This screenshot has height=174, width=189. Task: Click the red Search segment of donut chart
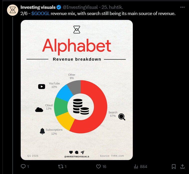pos(100,107)
